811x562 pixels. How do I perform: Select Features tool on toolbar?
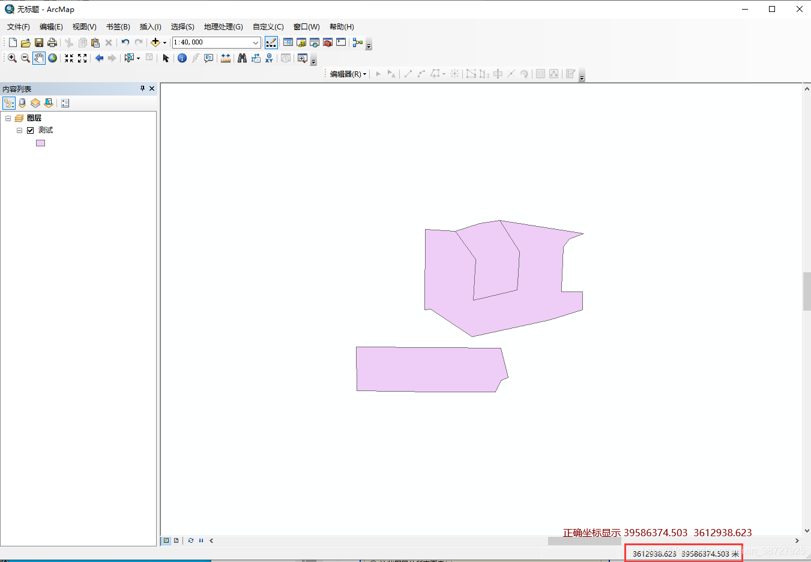coord(128,58)
